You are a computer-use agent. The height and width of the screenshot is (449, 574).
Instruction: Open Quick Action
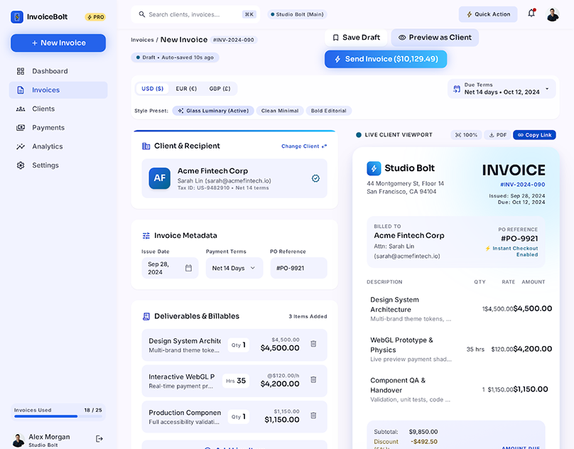488,14
